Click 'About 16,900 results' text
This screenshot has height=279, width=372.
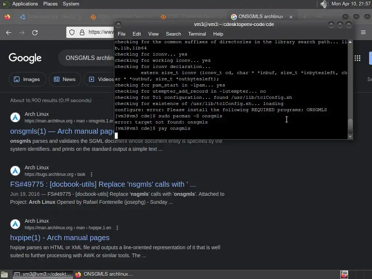click(51, 100)
